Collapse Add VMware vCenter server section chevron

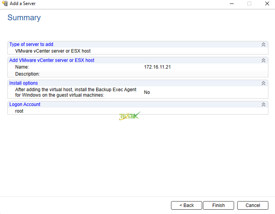click(x=263, y=60)
